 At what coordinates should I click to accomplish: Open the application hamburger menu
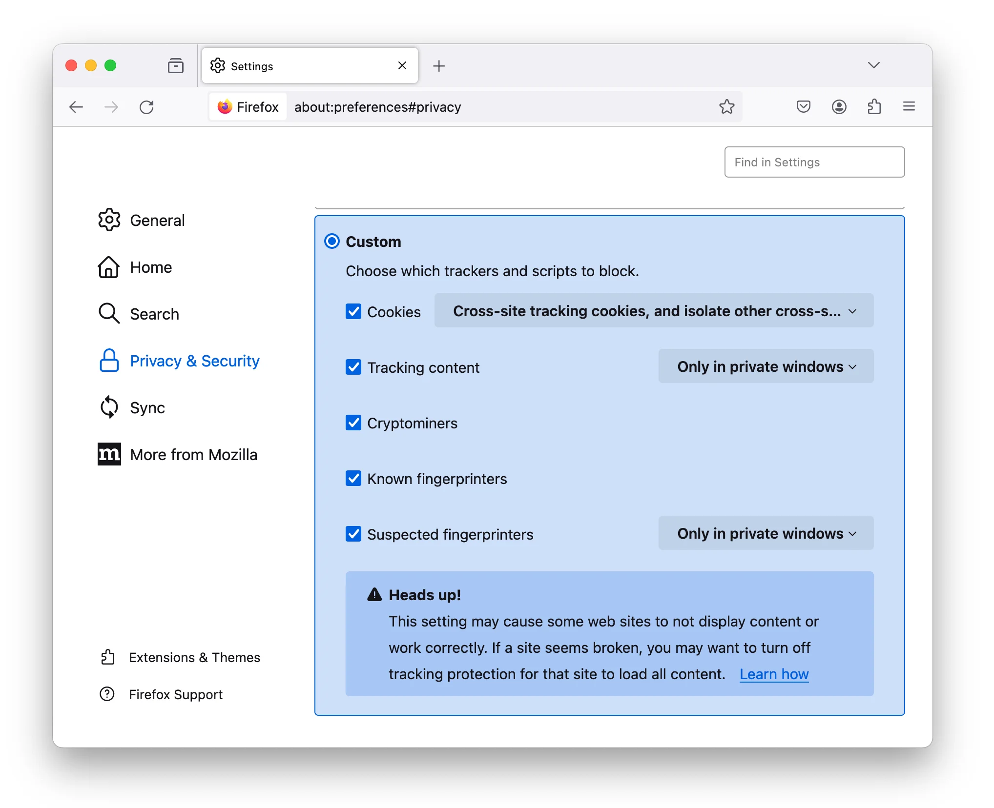[x=909, y=106]
